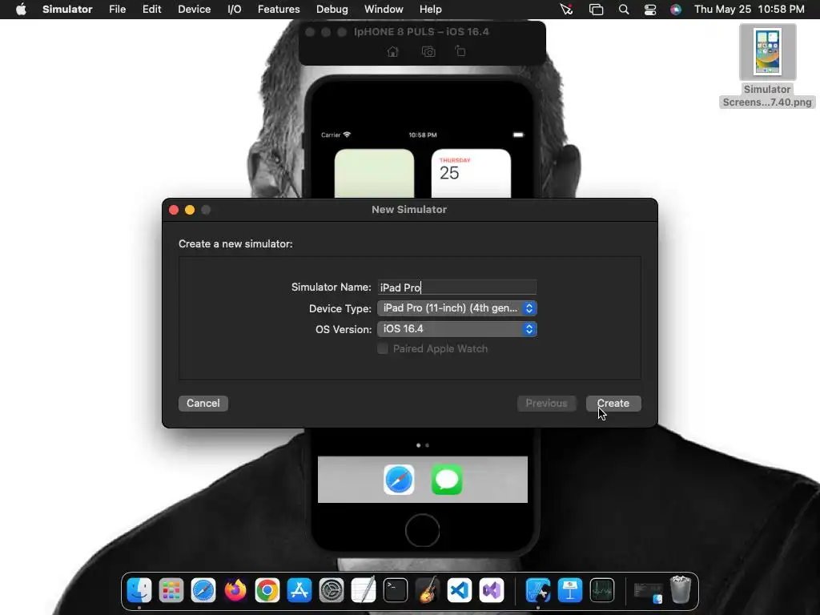Open Control Center in the menu bar
820x615 pixels.
click(x=650, y=10)
